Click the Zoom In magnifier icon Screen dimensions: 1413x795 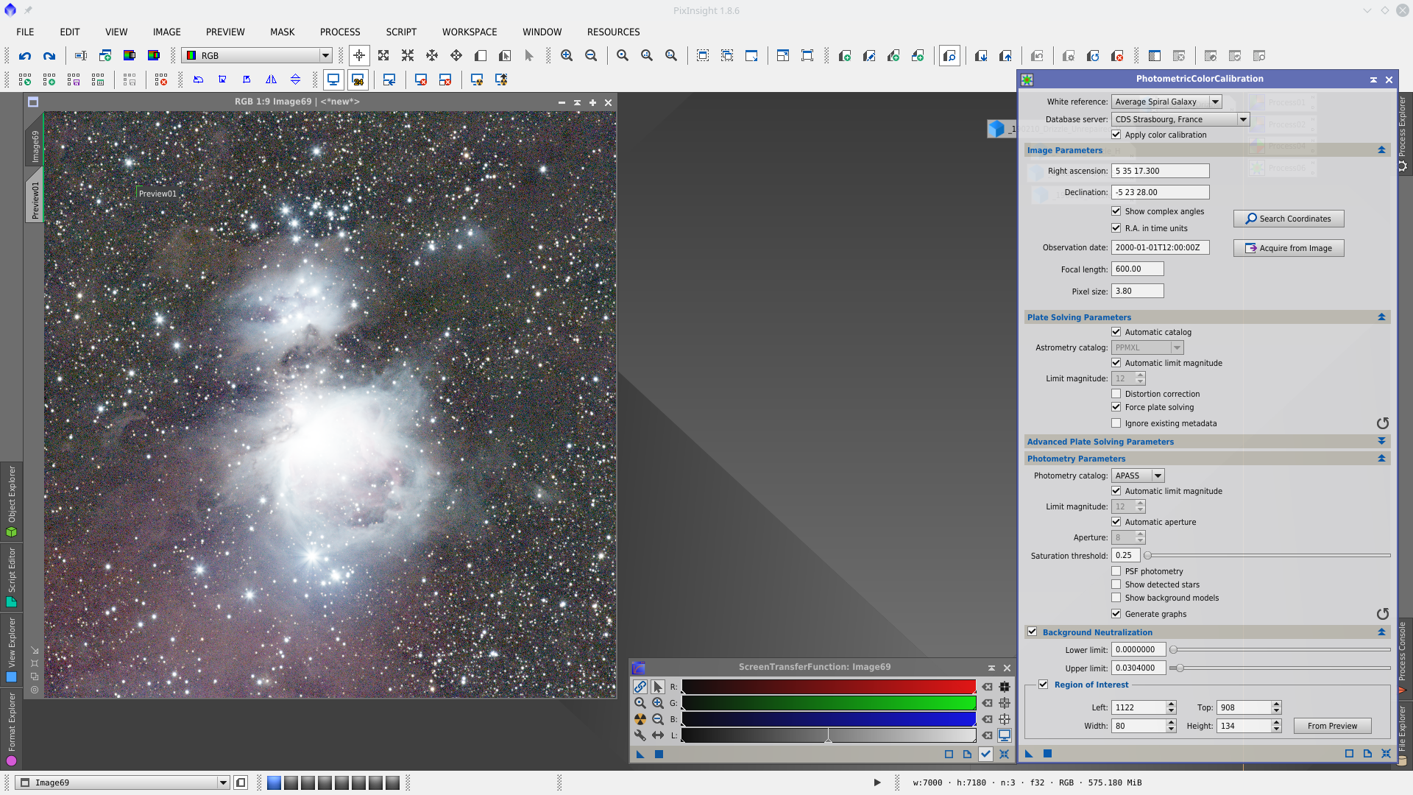point(567,56)
